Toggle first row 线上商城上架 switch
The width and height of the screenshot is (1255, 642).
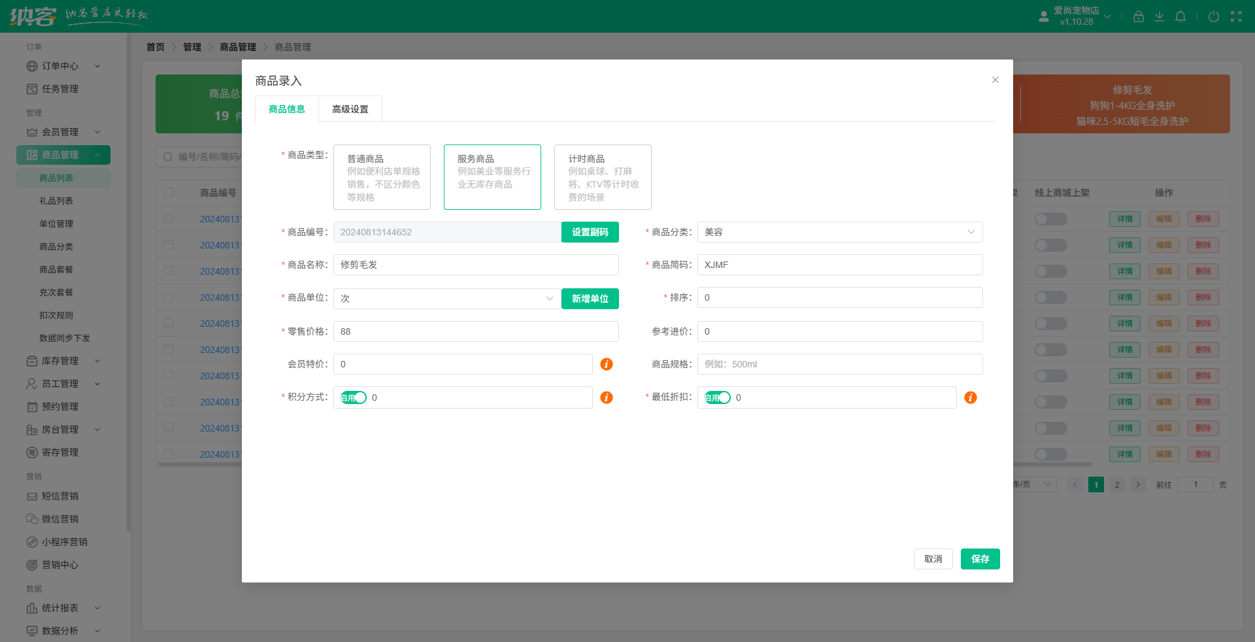click(1051, 219)
